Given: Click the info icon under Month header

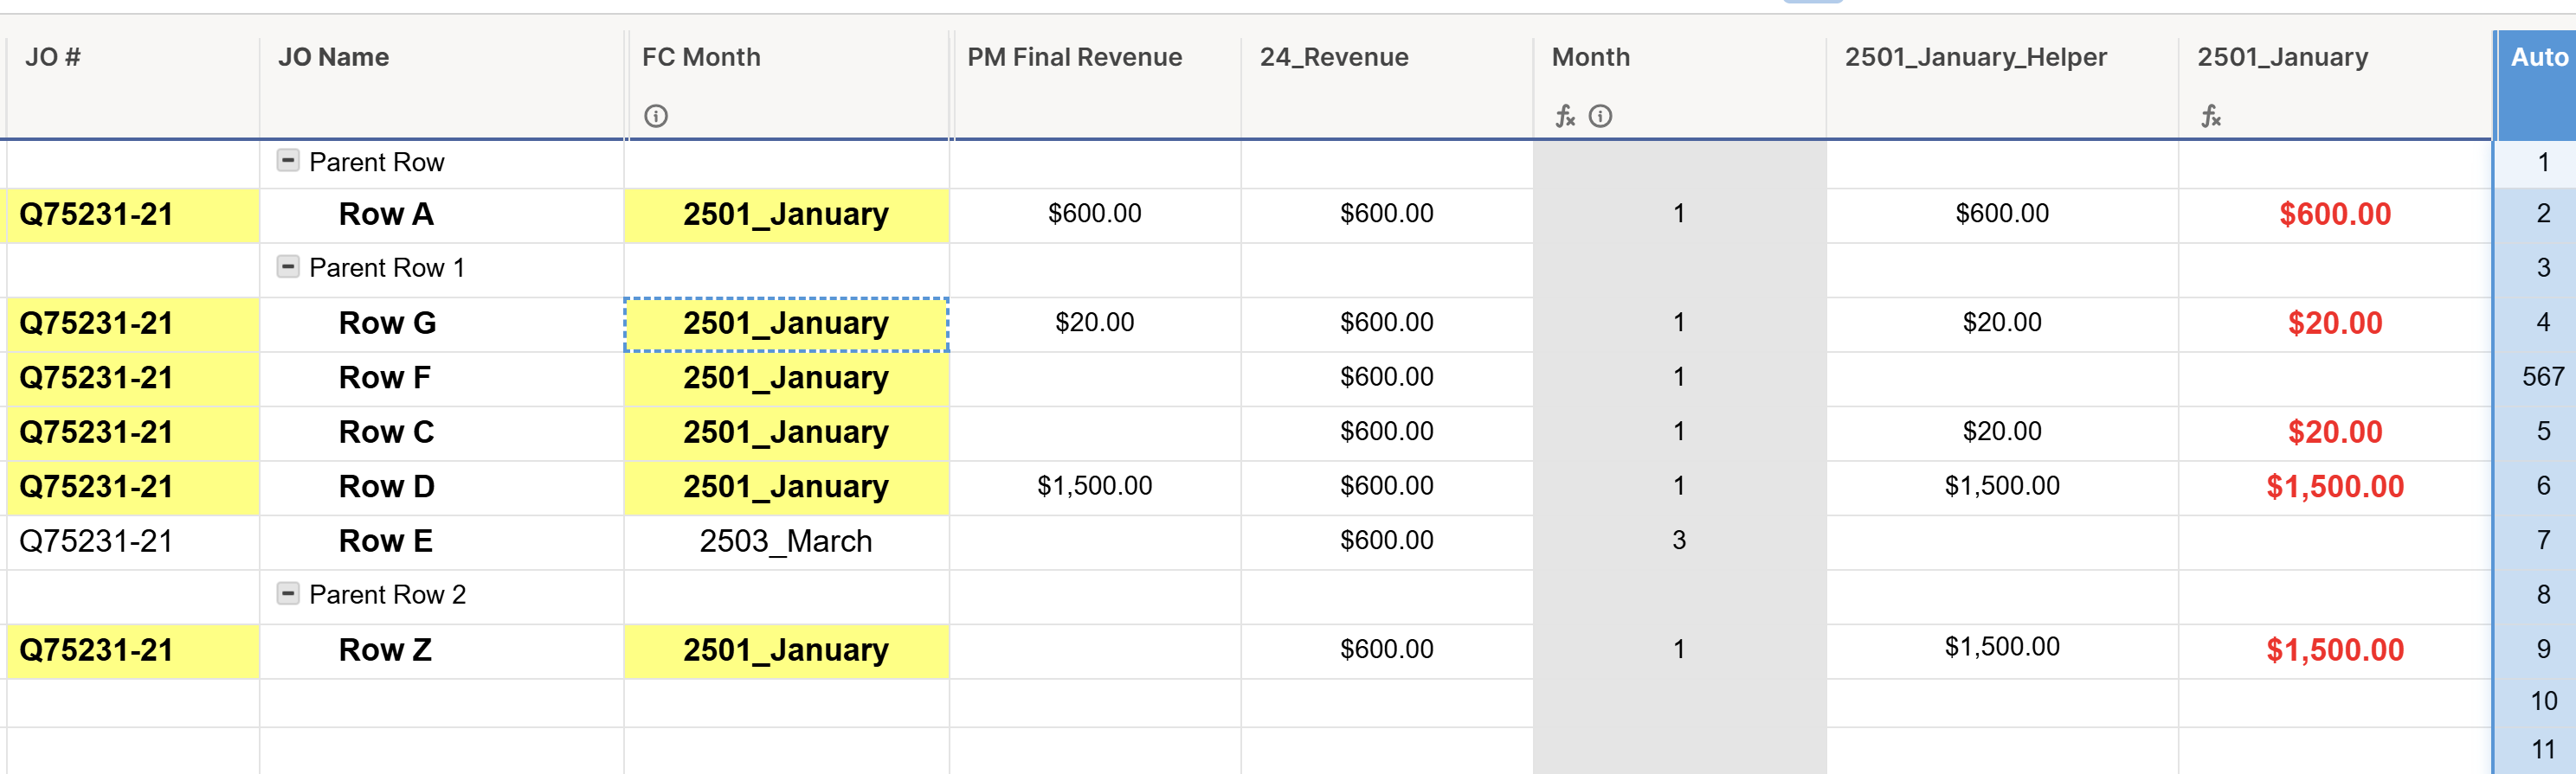Looking at the screenshot, I should (x=1600, y=116).
